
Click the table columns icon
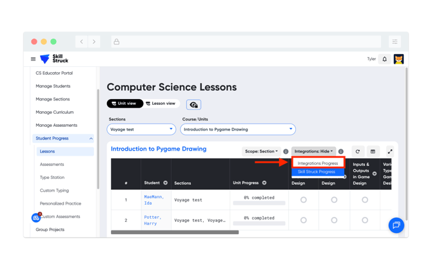tap(373, 152)
